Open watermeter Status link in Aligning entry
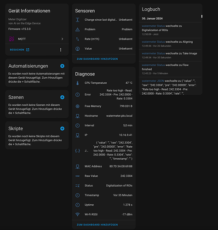 coord(153,42)
